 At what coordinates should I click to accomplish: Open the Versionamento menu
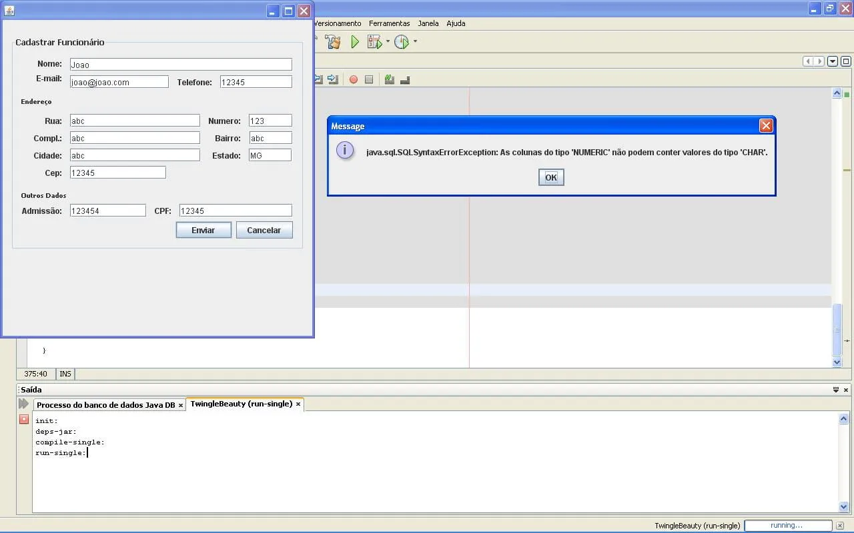[x=338, y=23]
